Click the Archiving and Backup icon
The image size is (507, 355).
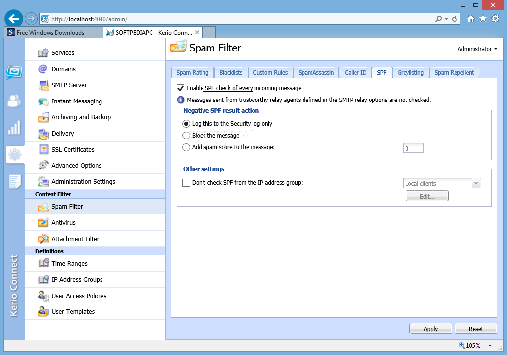pyautogui.click(x=44, y=117)
